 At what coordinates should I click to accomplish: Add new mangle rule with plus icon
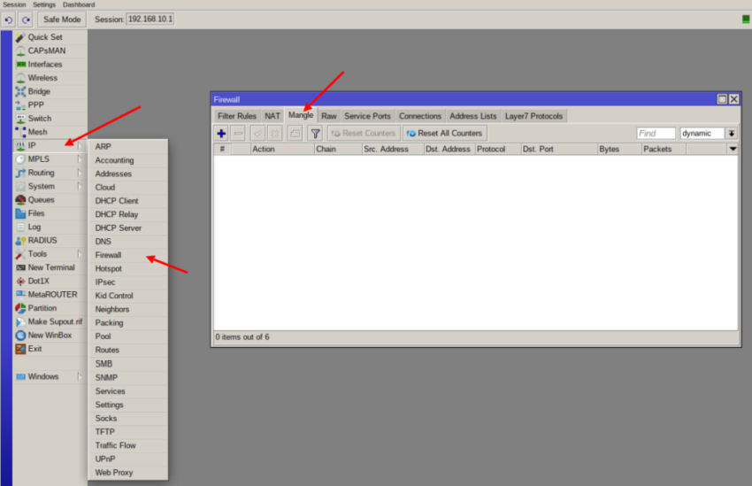[221, 134]
